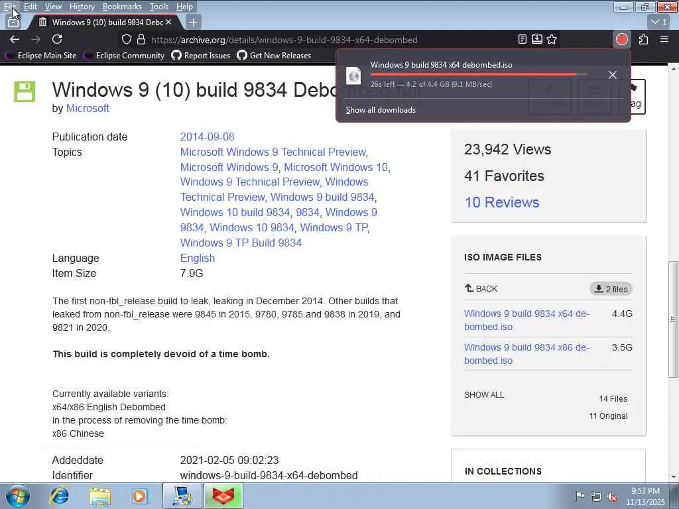This screenshot has width=679, height=509.
Task: Open the View menu
Action: click(x=53, y=7)
